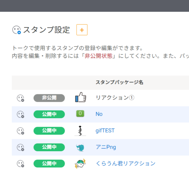Open settings icon for gifTEST row
Viewport: 189px width, 189px height.
[x=20, y=131]
